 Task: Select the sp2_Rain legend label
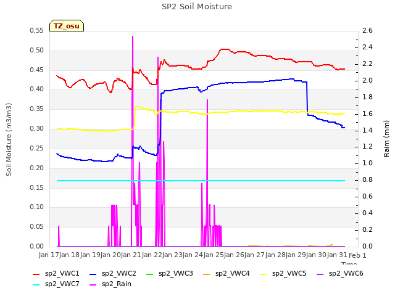(x=117, y=284)
